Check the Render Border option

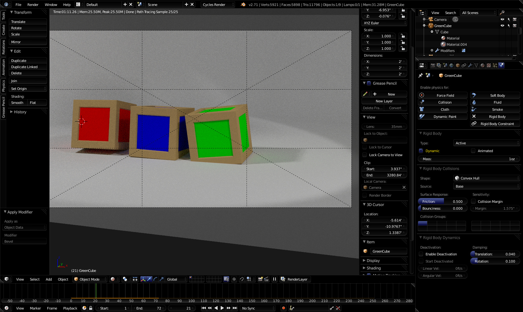pos(365,195)
